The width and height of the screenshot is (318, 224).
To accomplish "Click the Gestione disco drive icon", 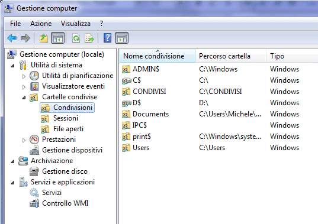I will pyautogui.click(x=34, y=171).
